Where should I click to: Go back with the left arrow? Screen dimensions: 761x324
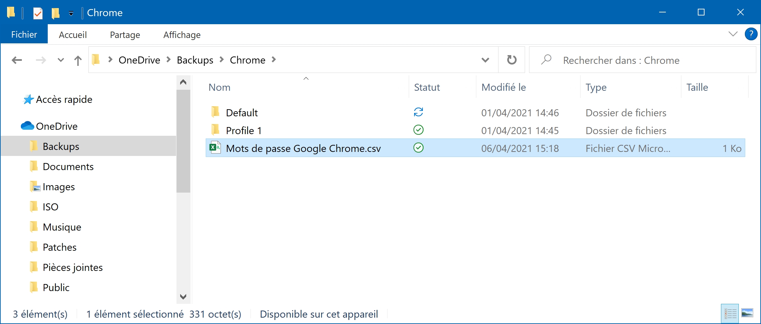pos(17,60)
